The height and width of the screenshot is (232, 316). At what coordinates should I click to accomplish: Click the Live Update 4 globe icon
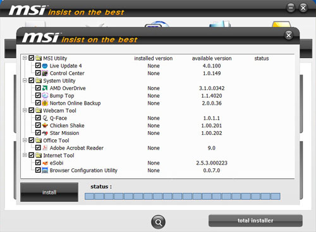(x=45, y=66)
